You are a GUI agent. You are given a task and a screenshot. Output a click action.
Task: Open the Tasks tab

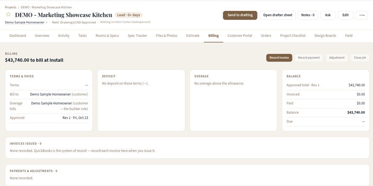click(83, 36)
